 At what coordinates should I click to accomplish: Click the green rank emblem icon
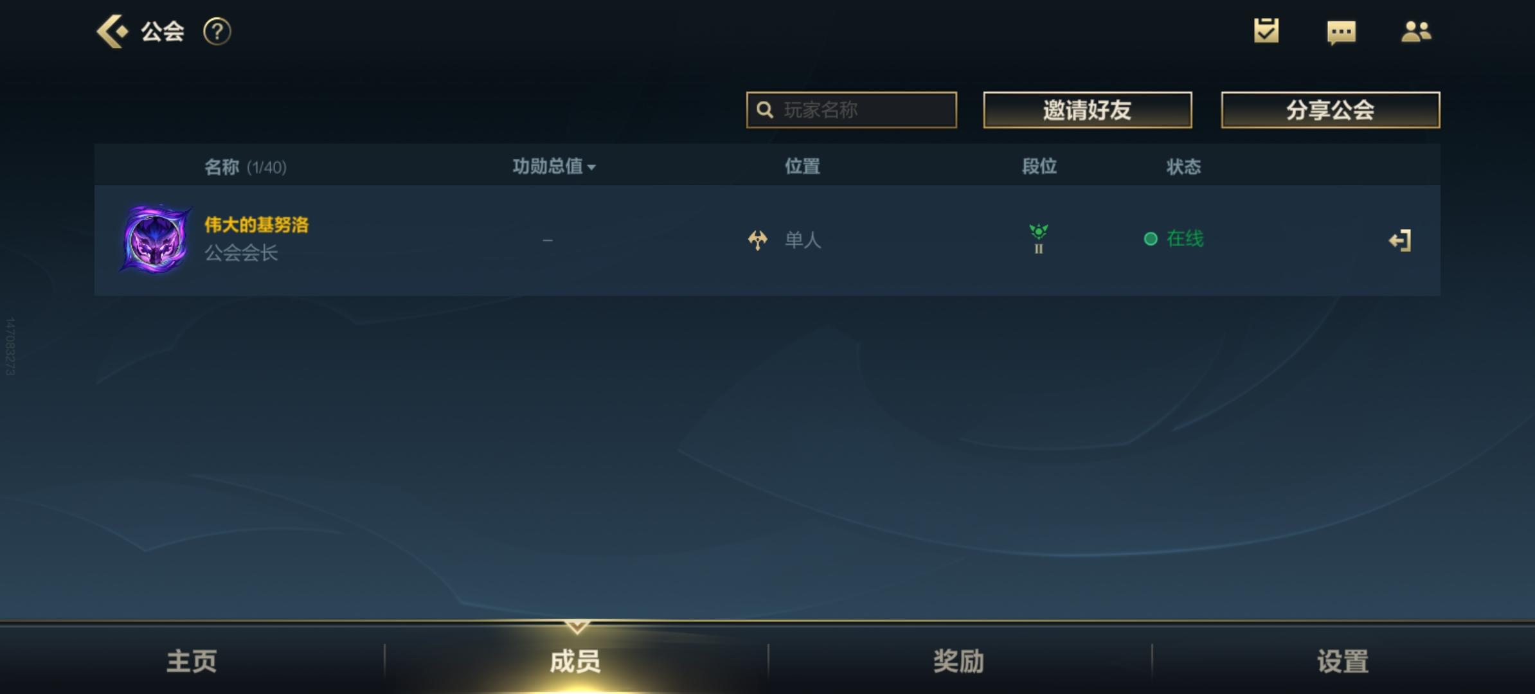tap(1039, 238)
